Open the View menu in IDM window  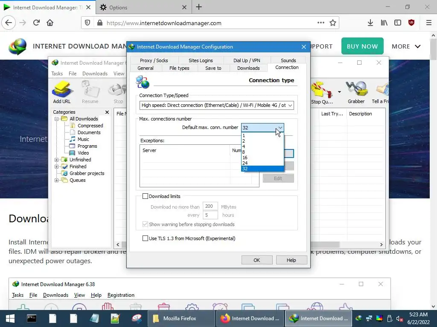point(119,74)
